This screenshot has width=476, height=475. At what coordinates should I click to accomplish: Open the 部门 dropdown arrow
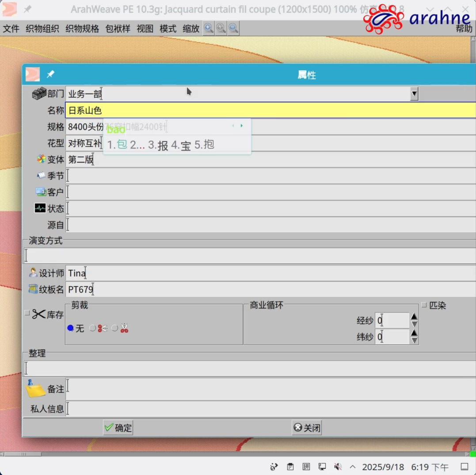point(414,94)
